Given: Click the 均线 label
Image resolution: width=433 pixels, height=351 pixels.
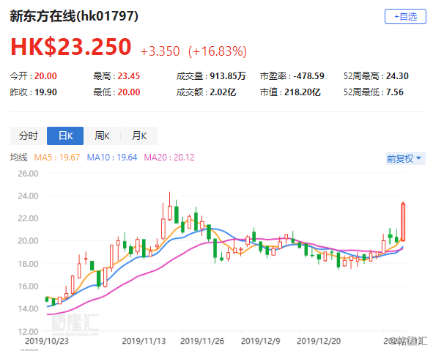Looking at the screenshot, I should coord(19,158).
